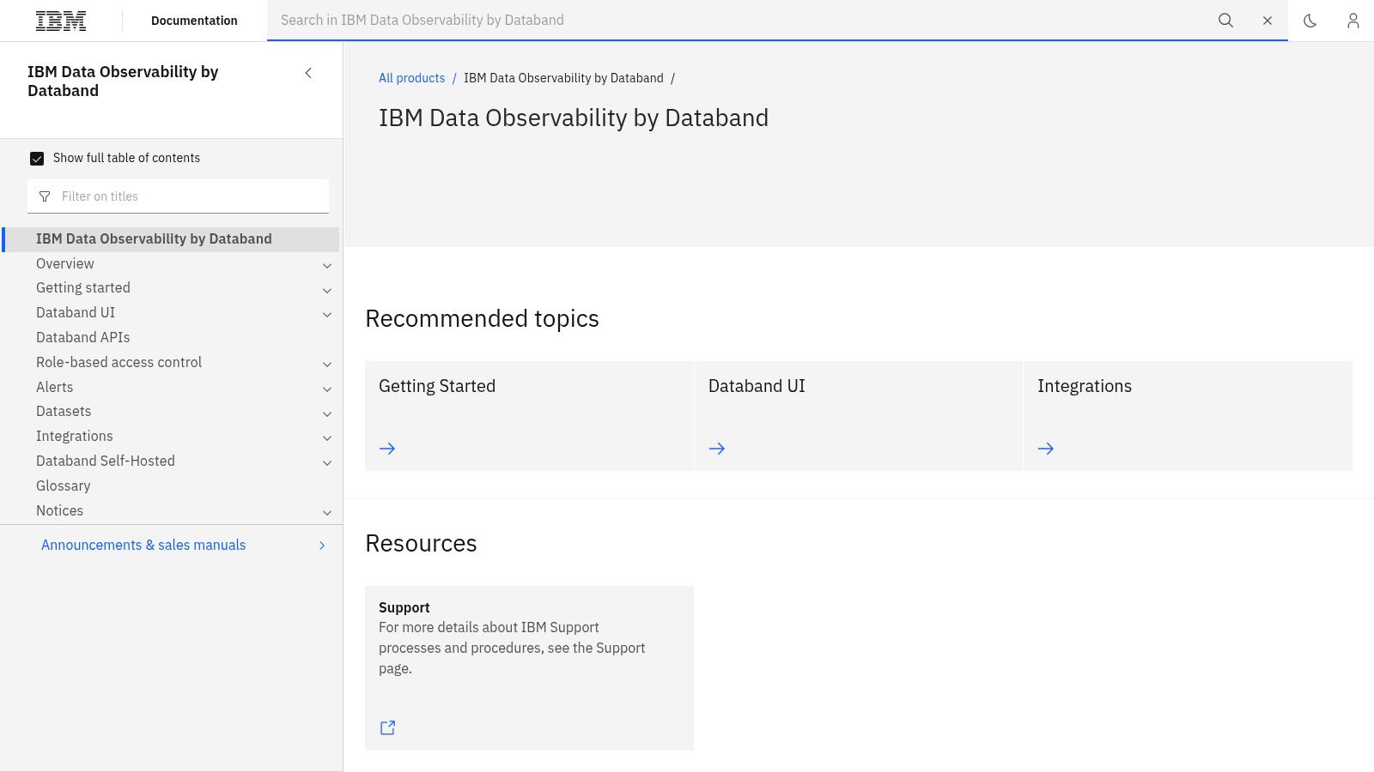Open Notices in the sidebar
Viewport: 1374px width, 772px height.
pyautogui.click(x=60, y=510)
